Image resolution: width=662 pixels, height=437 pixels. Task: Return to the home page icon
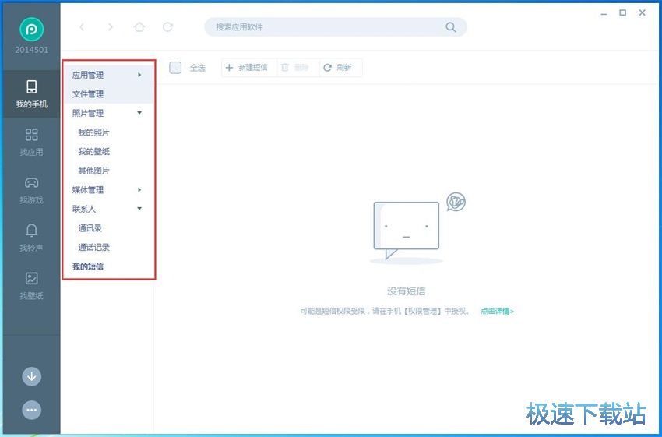pyautogui.click(x=139, y=27)
